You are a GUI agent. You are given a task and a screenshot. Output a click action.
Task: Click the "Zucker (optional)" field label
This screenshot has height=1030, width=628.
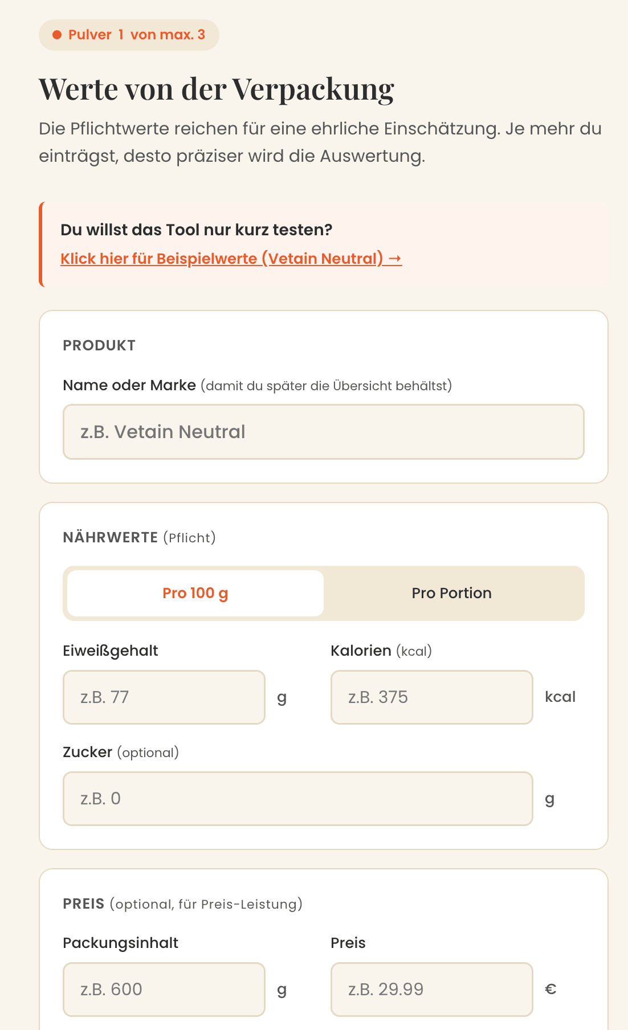121,752
